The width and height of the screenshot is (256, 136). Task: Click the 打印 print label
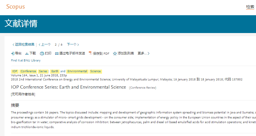coord(48,53)
